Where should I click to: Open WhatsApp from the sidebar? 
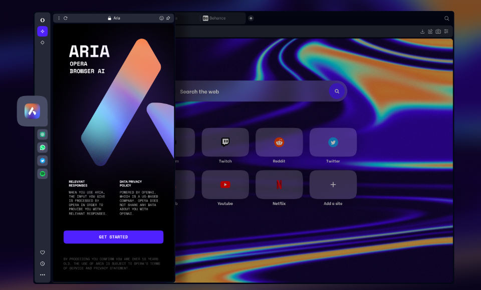click(42, 147)
